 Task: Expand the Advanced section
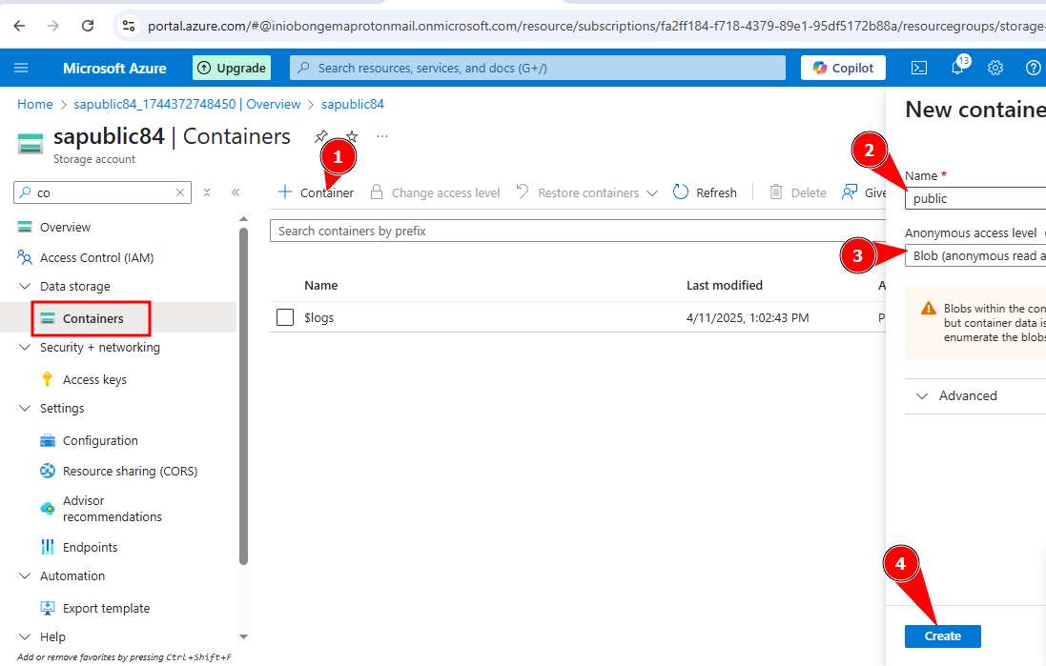(x=956, y=396)
